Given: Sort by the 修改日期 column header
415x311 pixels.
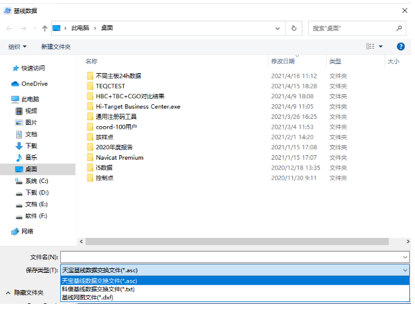Looking at the screenshot, I should click(x=283, y=61).
